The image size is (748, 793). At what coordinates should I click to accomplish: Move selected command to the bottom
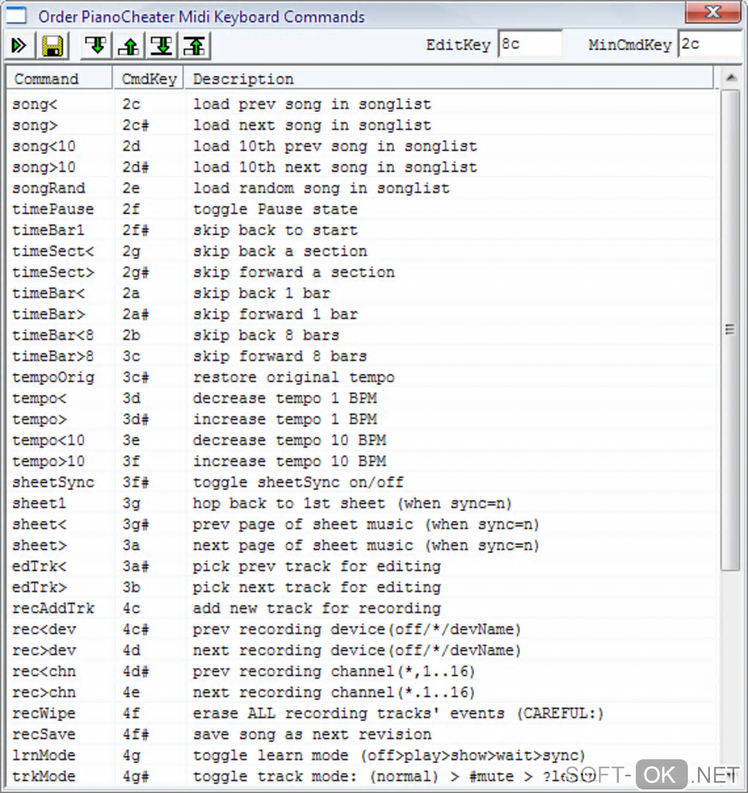pyautogui.click(x=162, y=45)
